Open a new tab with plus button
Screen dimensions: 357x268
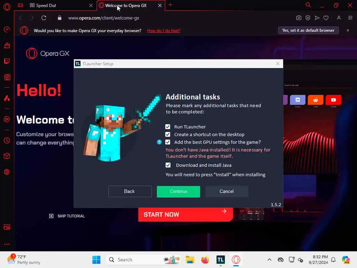170,5
